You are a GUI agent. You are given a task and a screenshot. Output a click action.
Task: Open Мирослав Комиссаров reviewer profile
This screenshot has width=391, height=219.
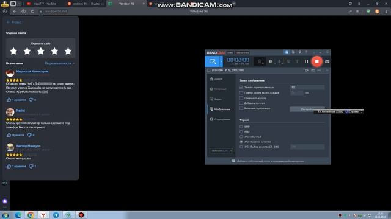click(x=32, y=71)
